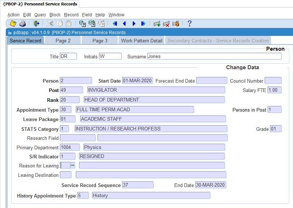Click the Leaving Destination code field
The image size is (293, 208).
tap(65, 175)
